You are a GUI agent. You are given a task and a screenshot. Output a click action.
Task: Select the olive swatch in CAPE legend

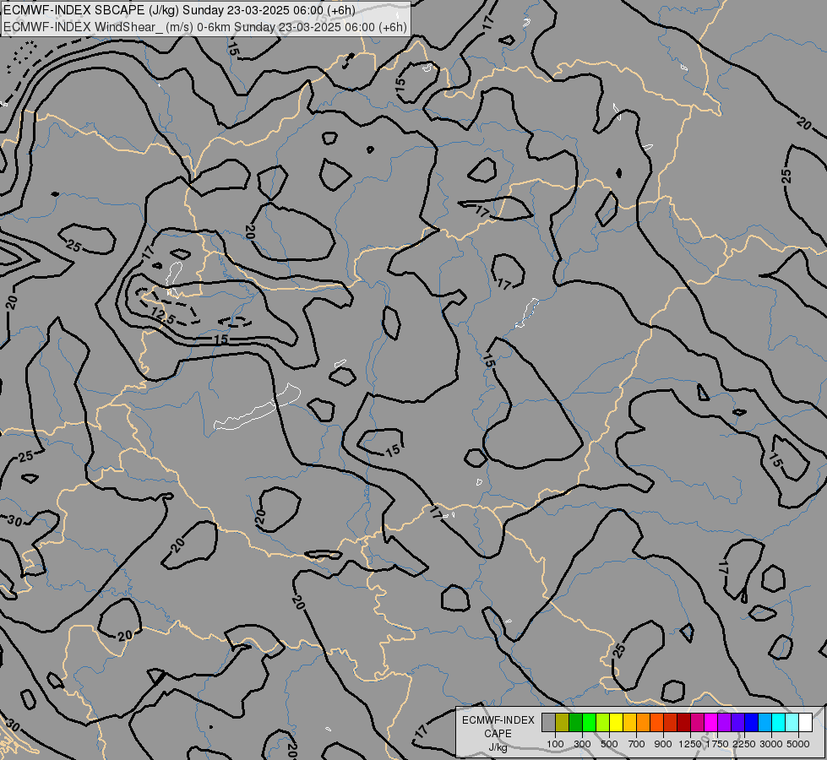[x=563, y=722]
